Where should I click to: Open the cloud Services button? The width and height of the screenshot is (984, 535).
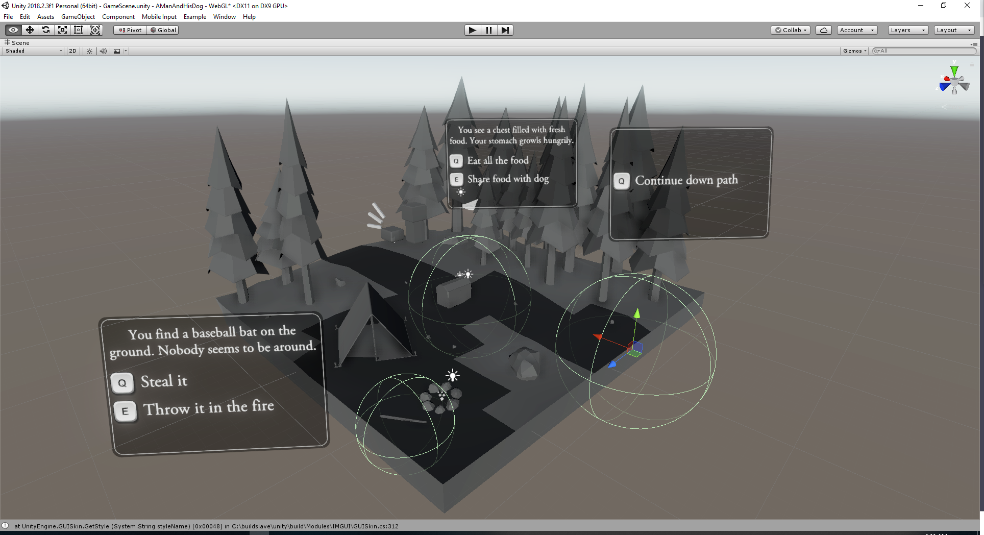point(823,30)
